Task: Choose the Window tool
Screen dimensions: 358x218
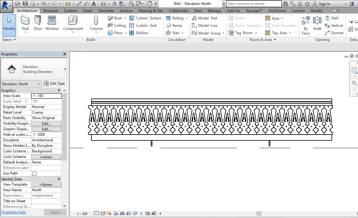Action: coord(52,23)
